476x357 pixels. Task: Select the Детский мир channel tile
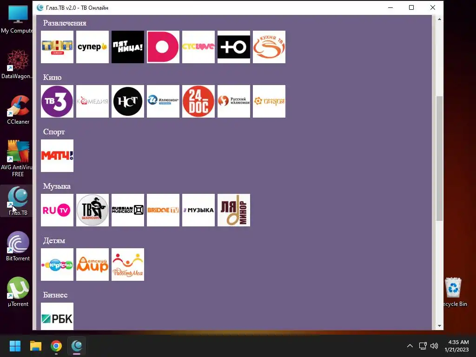click(93, 264)
